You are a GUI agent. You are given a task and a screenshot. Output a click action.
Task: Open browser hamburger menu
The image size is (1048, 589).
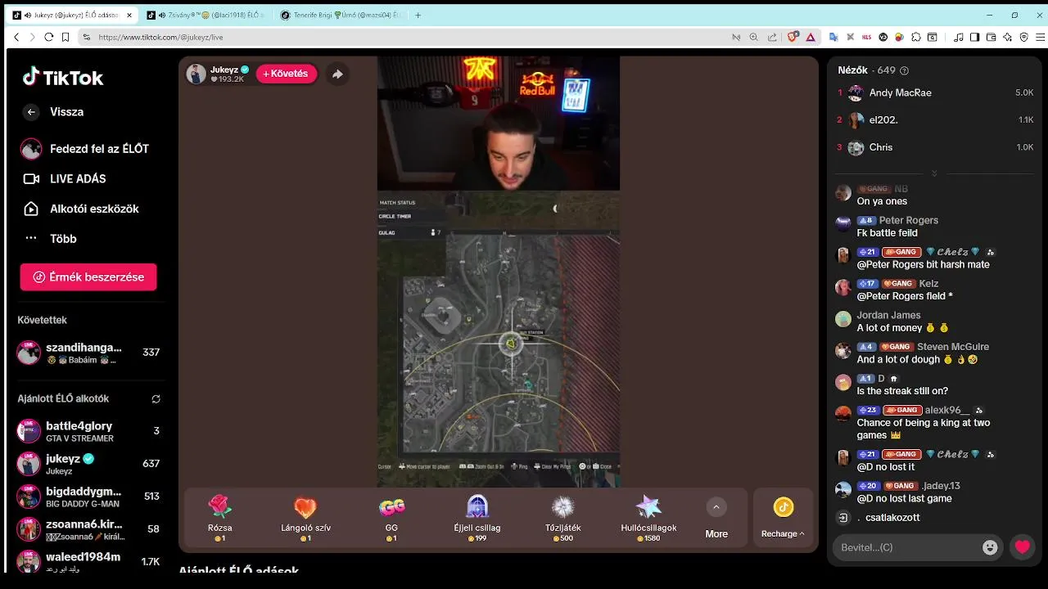coord(1041,37)
